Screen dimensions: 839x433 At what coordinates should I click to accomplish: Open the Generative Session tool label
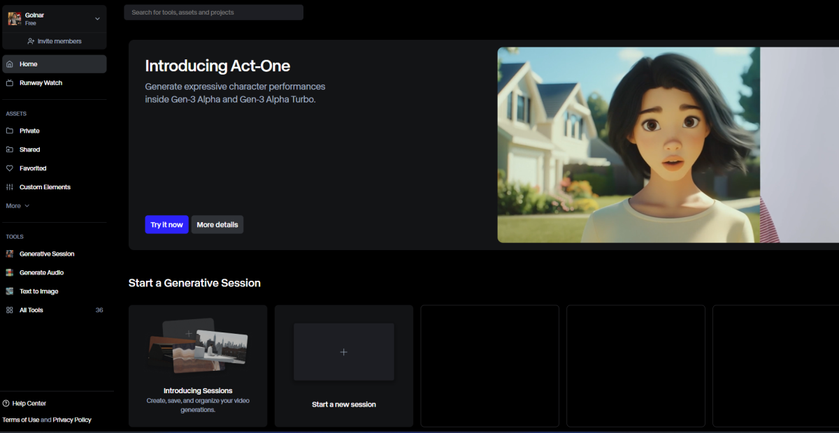[47, 254]
